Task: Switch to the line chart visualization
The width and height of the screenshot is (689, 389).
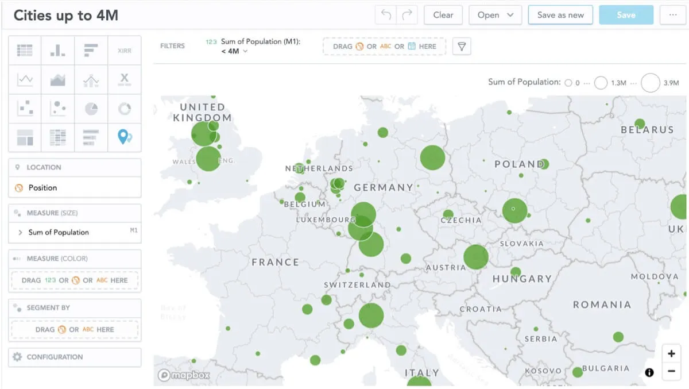Action: 25,79
